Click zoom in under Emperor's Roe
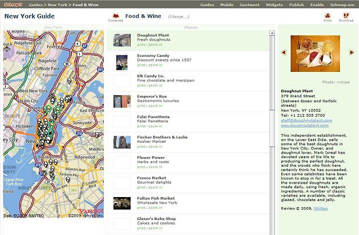 click(x=155, y=106)
